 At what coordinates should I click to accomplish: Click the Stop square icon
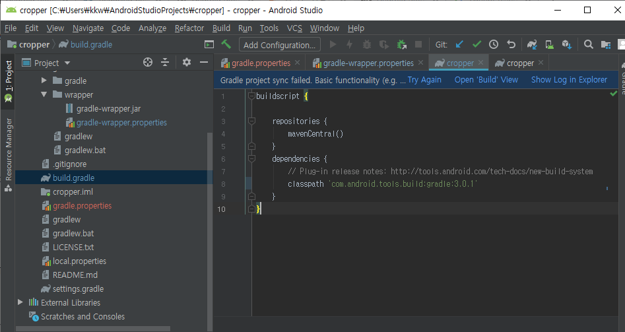click(418, 45)
